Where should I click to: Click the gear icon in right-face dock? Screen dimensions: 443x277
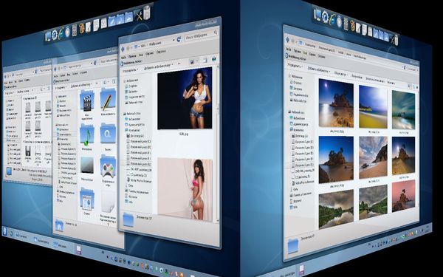(x=325, y=16)
